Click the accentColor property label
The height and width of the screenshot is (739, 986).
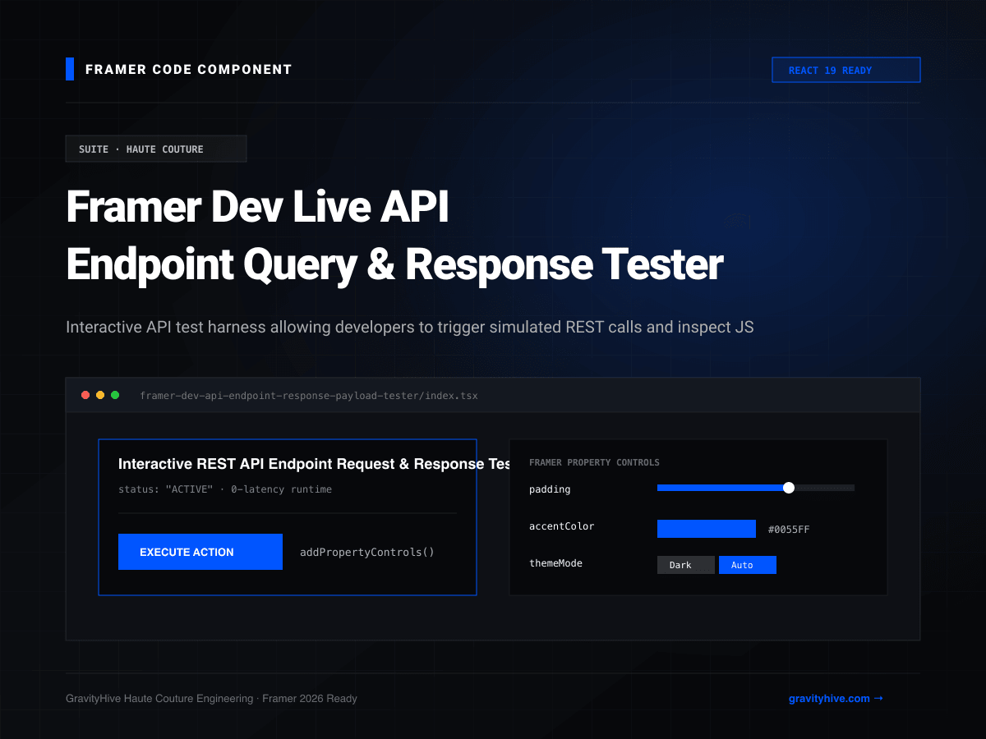(x=562, y=526)
